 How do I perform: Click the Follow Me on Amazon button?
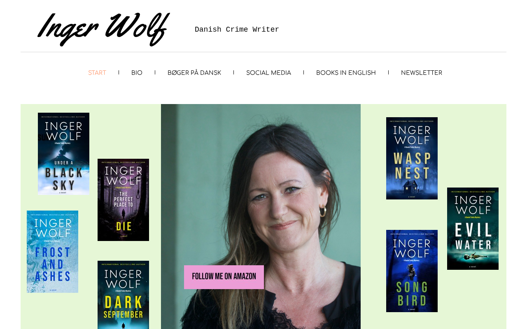tap(224, 277)
